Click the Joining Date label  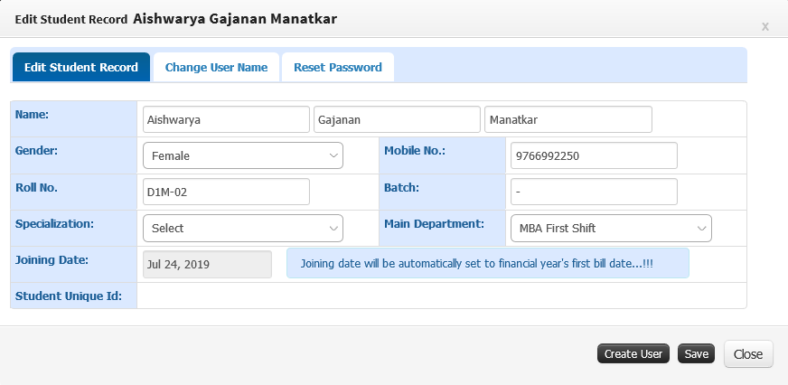tap(52, 260)
